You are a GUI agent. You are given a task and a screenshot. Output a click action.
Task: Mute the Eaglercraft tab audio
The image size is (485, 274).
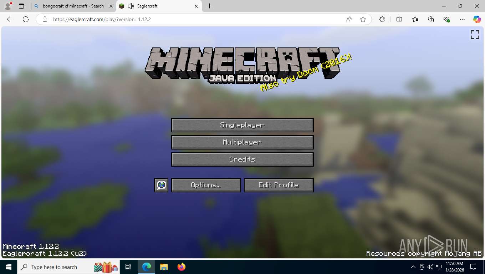pos(131,6)
